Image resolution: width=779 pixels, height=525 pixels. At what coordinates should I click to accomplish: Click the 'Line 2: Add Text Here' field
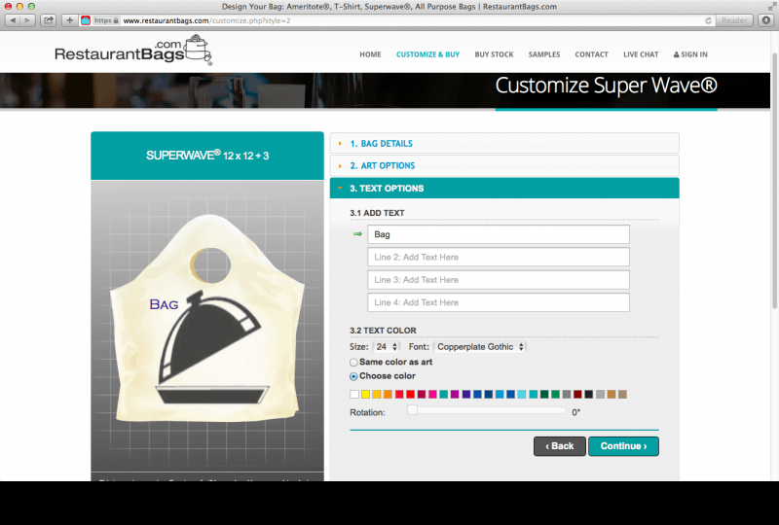(499, 257)
